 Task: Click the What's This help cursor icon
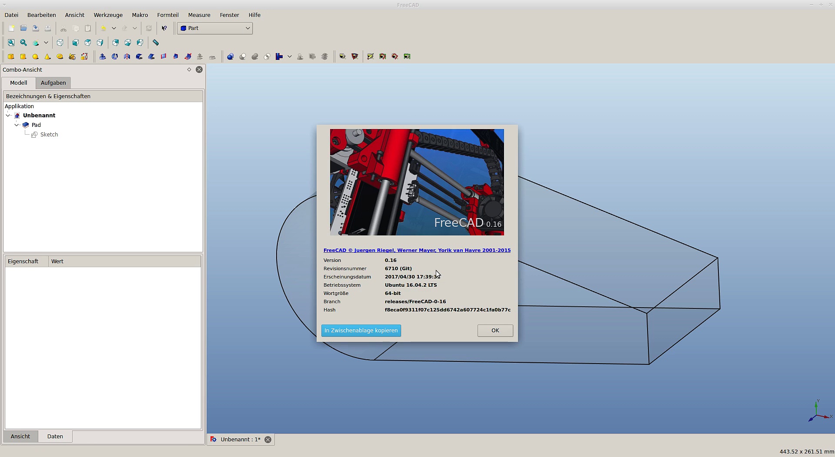[164, 28]
